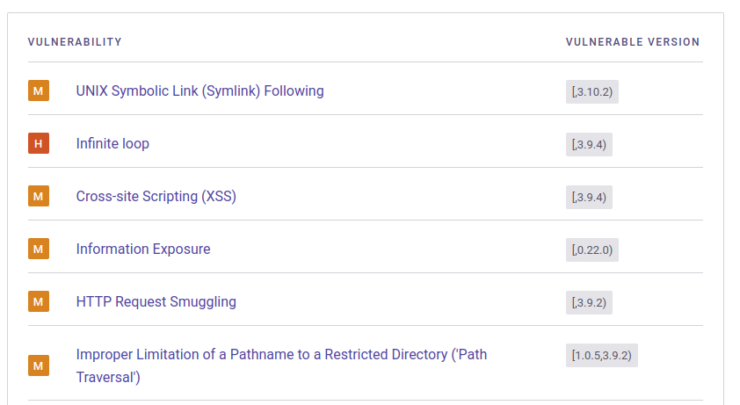This screenshot has width=740, height=405.
Task: Click the Vulnerable Version column header
Action: (633, 42)
